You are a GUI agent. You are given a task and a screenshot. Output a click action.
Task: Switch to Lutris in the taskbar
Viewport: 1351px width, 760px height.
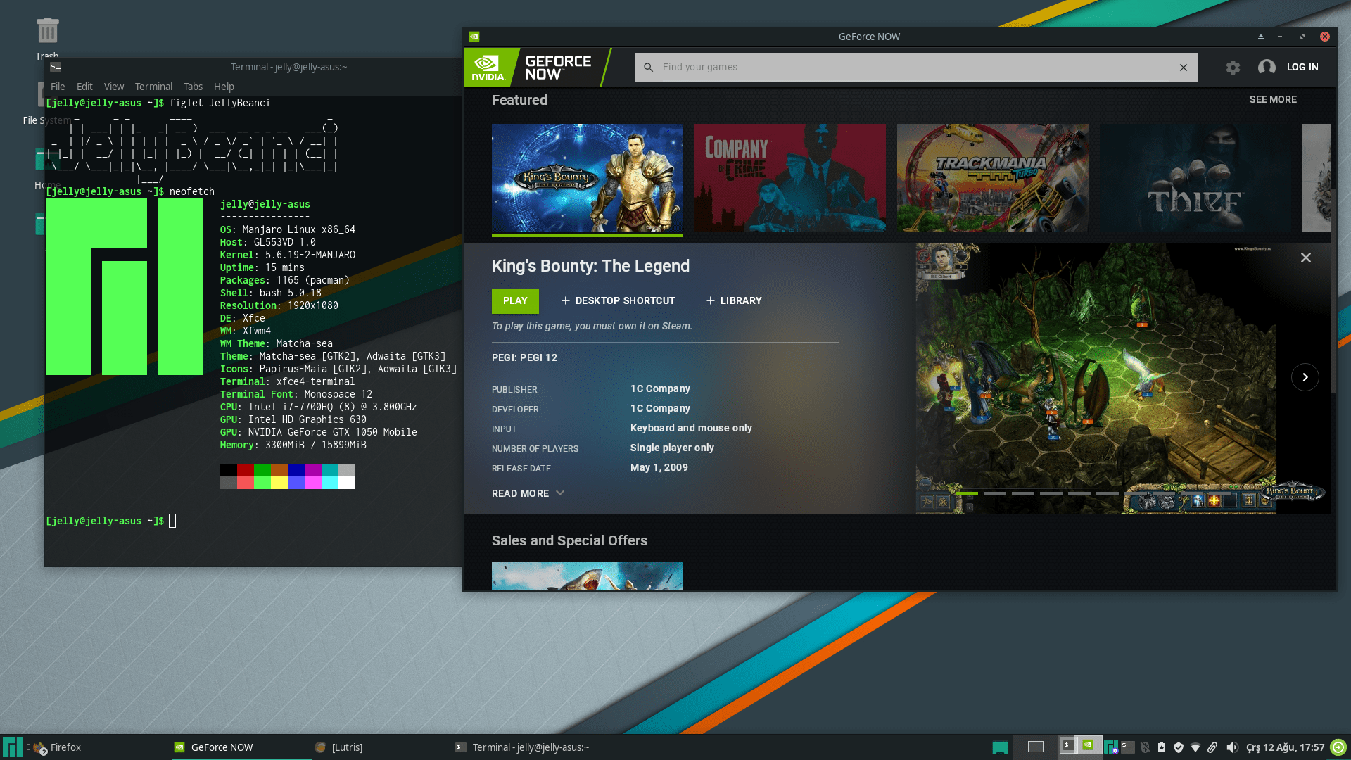339,747
